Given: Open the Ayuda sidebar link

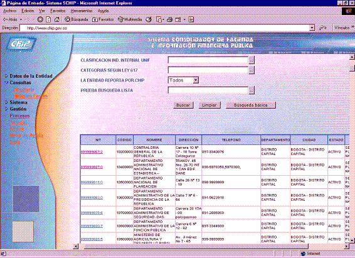Looking at the screenshot, I should pyautogui.click(x=16, y=129).
